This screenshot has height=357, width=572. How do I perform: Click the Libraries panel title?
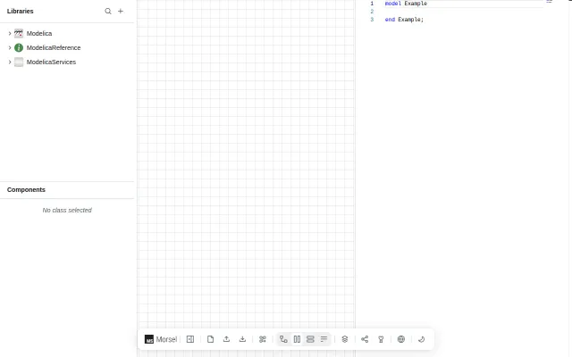point(20,12)
